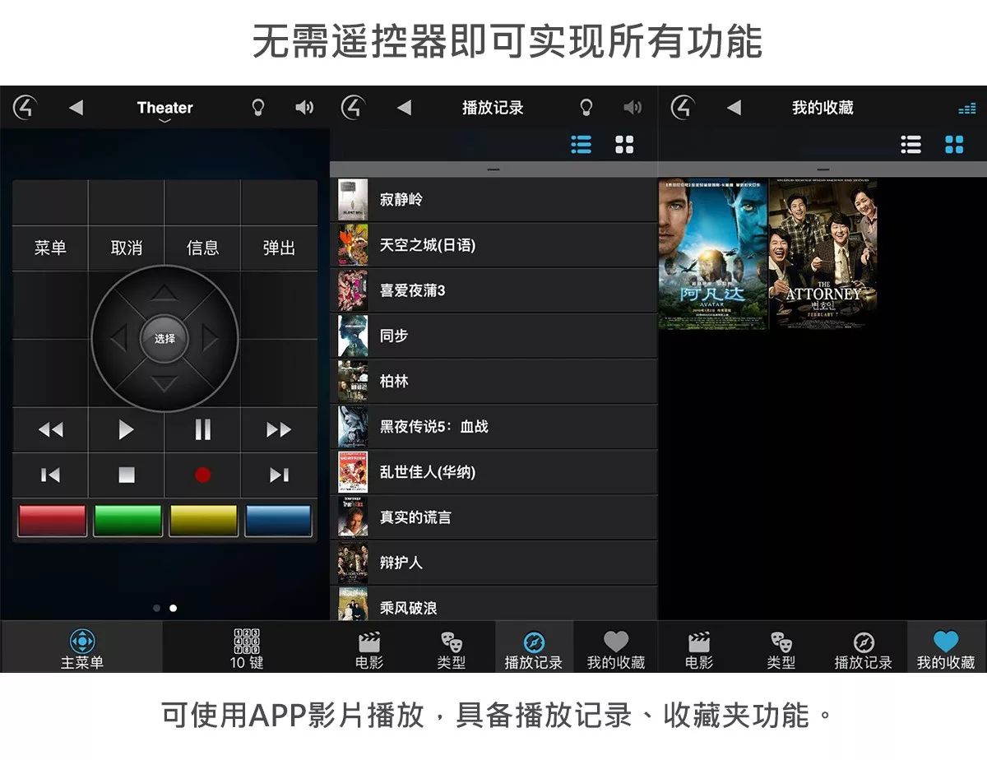Collapse the 播放记录 list drag handle
Screen dimensions: 987x760
(x=493, y=169)
